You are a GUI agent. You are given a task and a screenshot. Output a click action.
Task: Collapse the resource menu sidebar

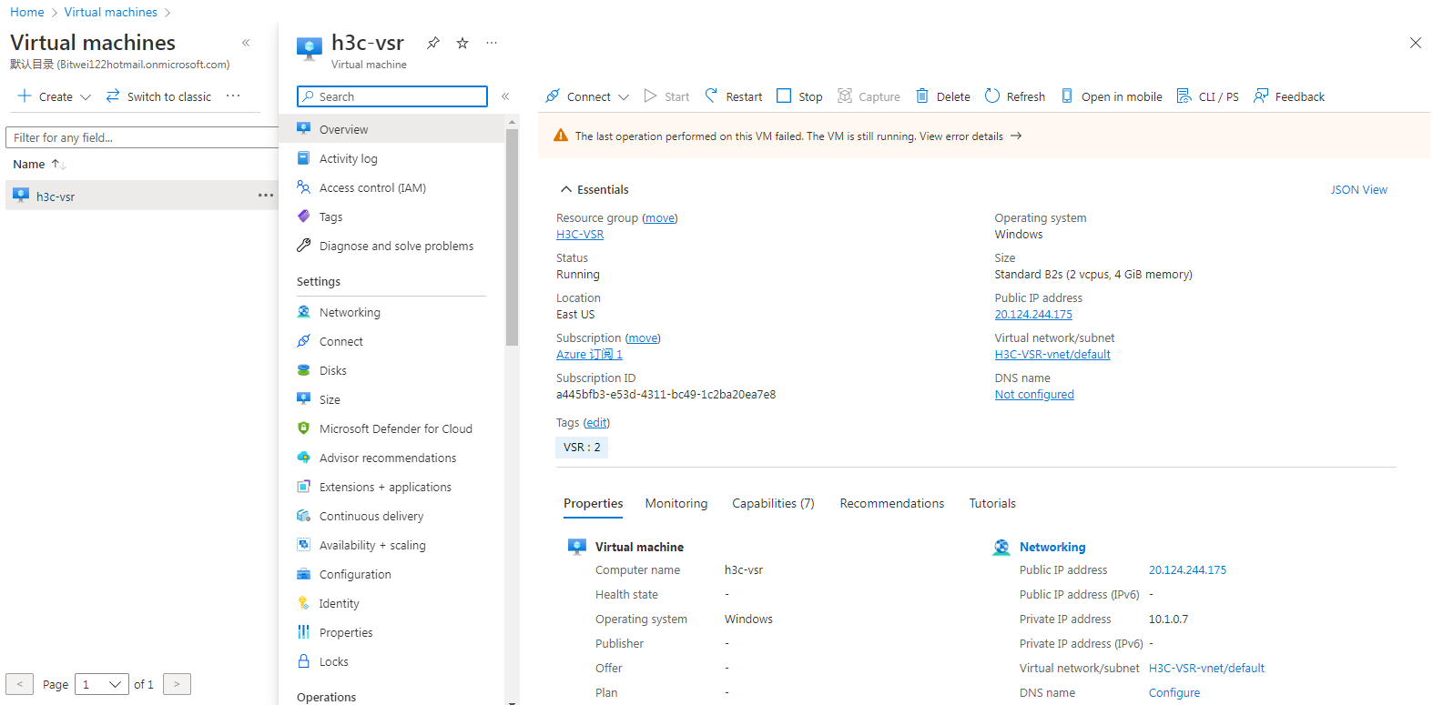505,96
